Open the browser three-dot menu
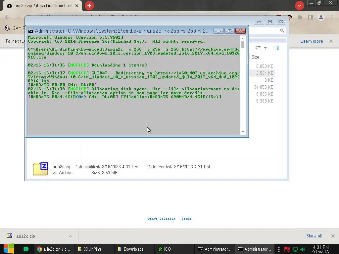This screenshot has width=339, height=254. pyautogui.click(x=332, y=17)
